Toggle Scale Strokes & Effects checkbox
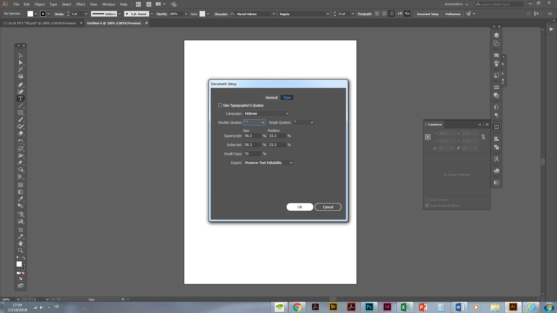557x313 pixels. [x=427, y=205]
